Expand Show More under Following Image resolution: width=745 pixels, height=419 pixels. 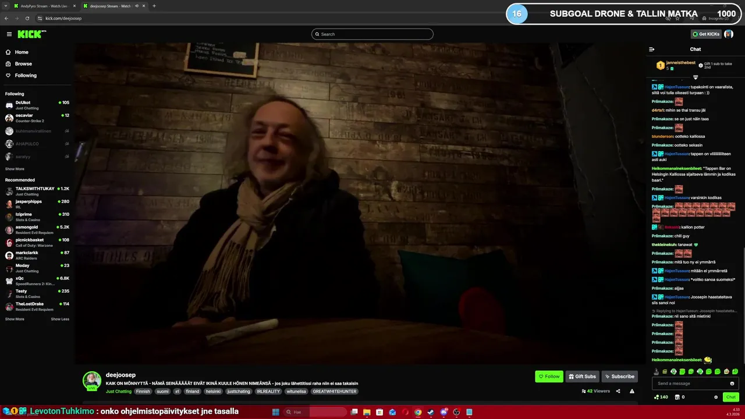[15, 169]
